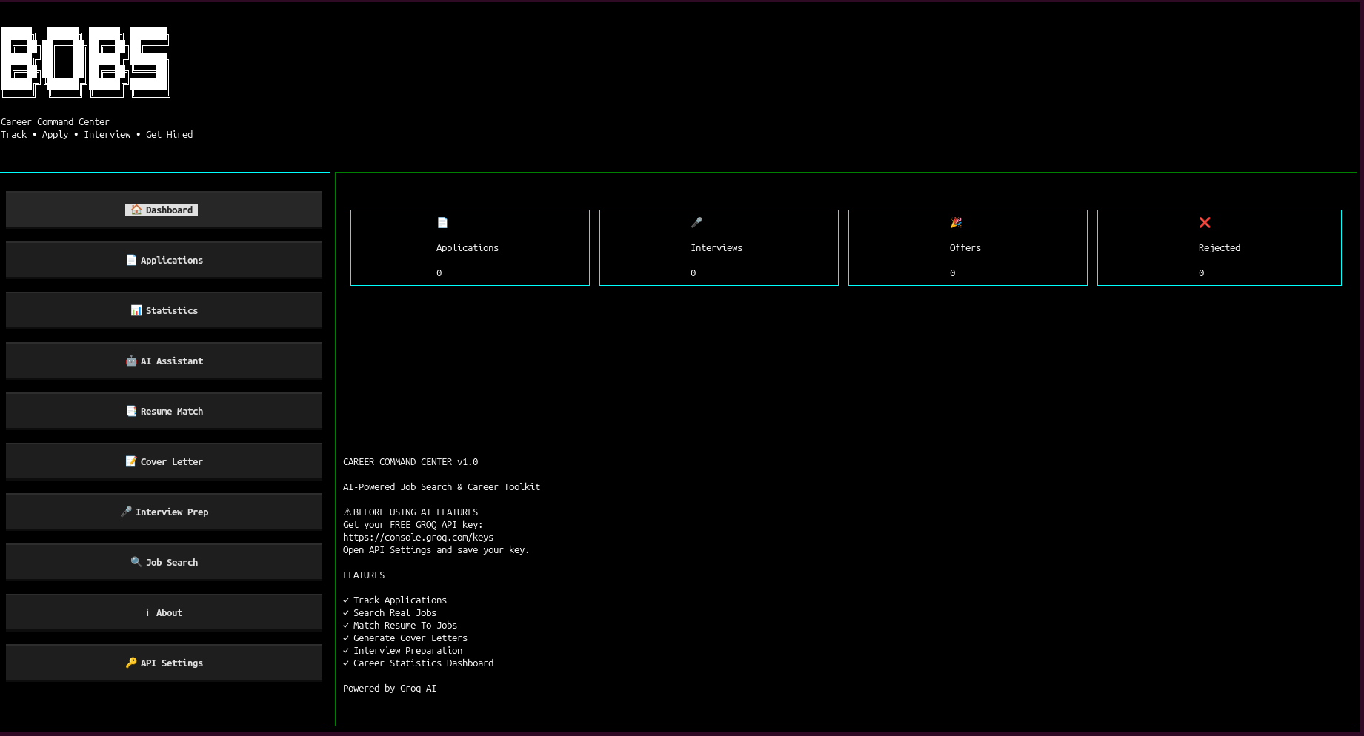1364x736 pixels.
Task: Click the 0 count under Rejected card
Action: click(1202, 273)
